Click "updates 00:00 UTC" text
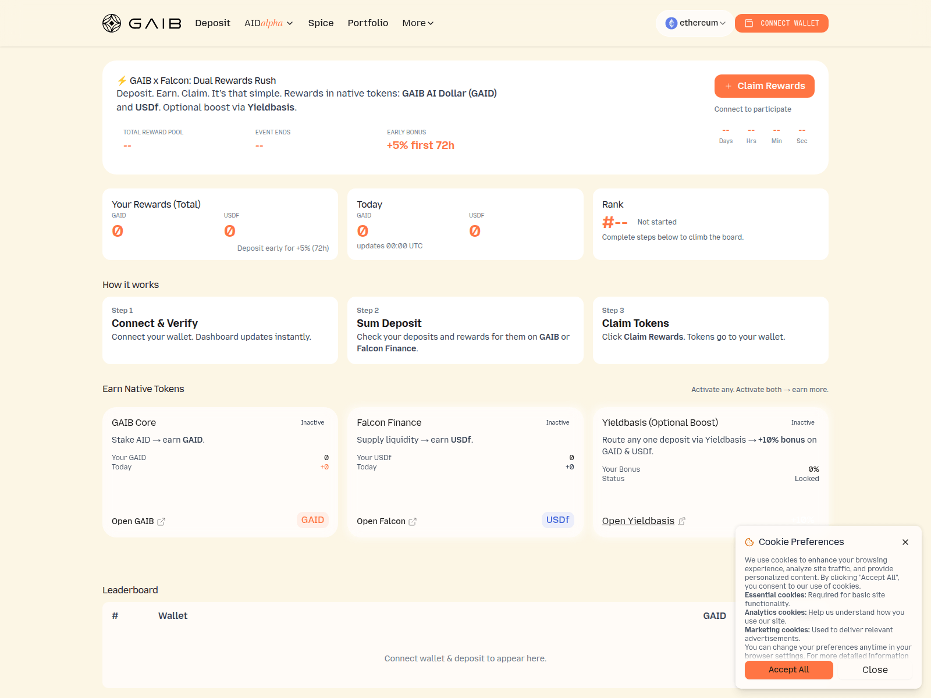Image resolution: width=931 pixels, height=698 pixels. [390, 246]
